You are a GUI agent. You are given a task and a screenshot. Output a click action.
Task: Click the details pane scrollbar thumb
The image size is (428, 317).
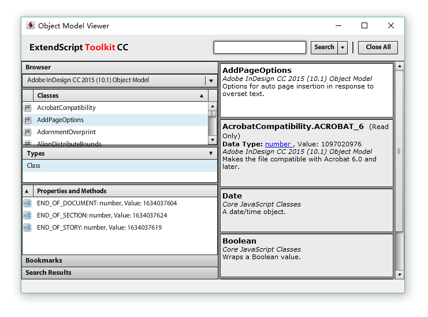coord(399,151)
